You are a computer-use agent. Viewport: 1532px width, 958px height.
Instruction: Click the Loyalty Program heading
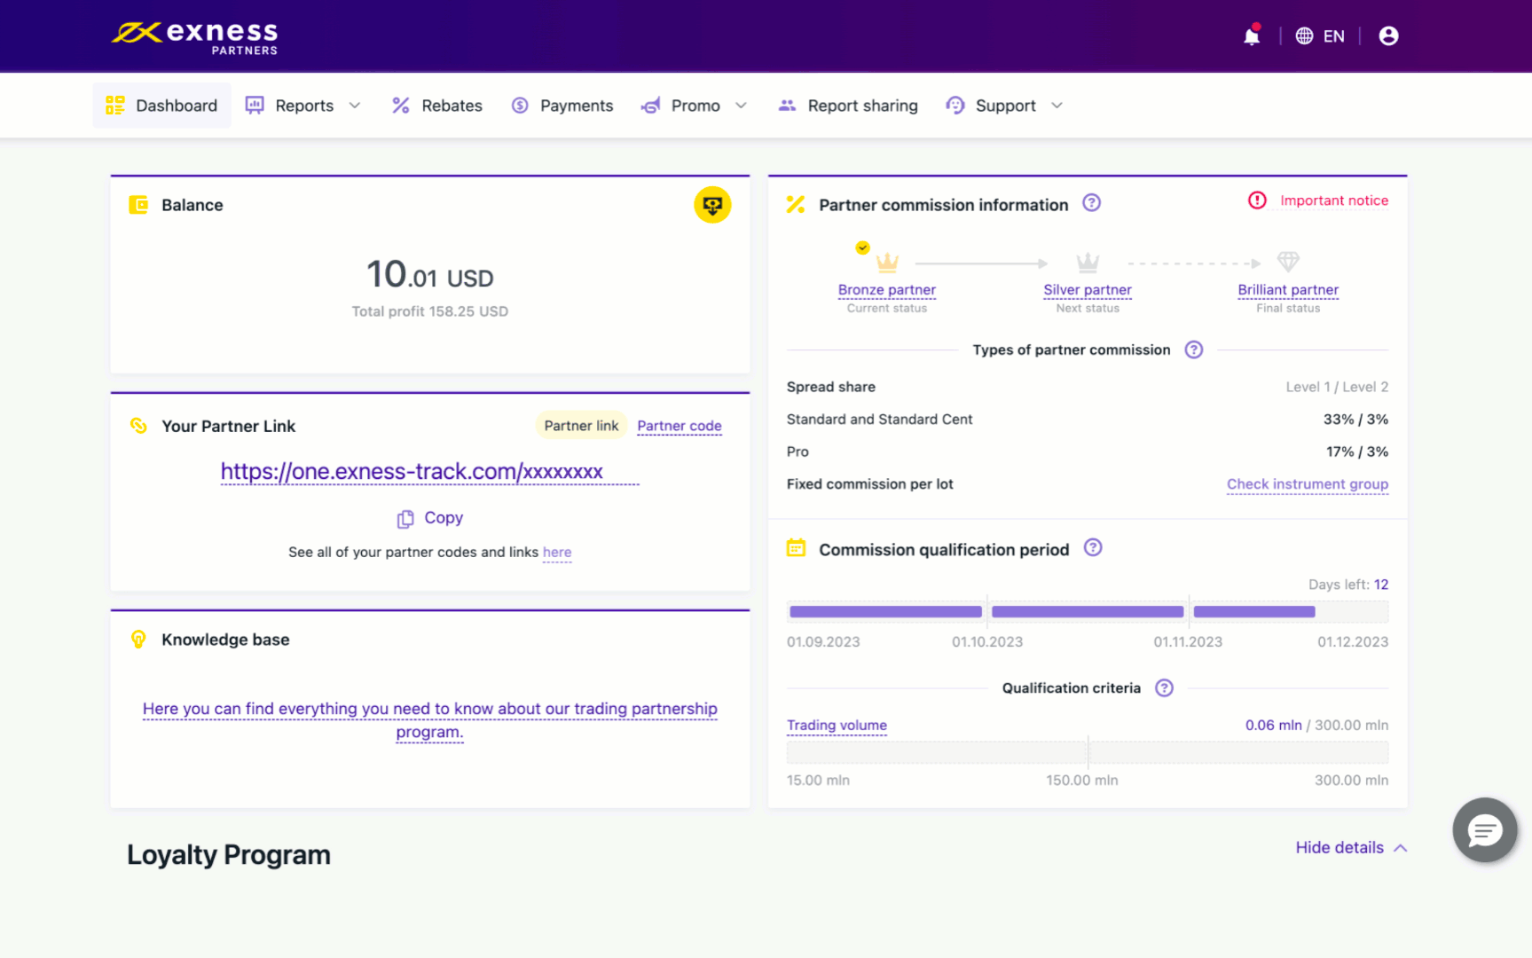click(229, 855)
